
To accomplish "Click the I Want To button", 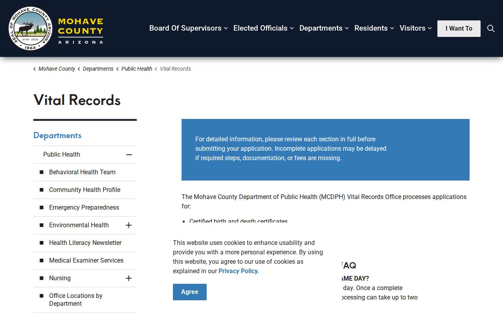I will pyautogui.click(x=459, y=29).
